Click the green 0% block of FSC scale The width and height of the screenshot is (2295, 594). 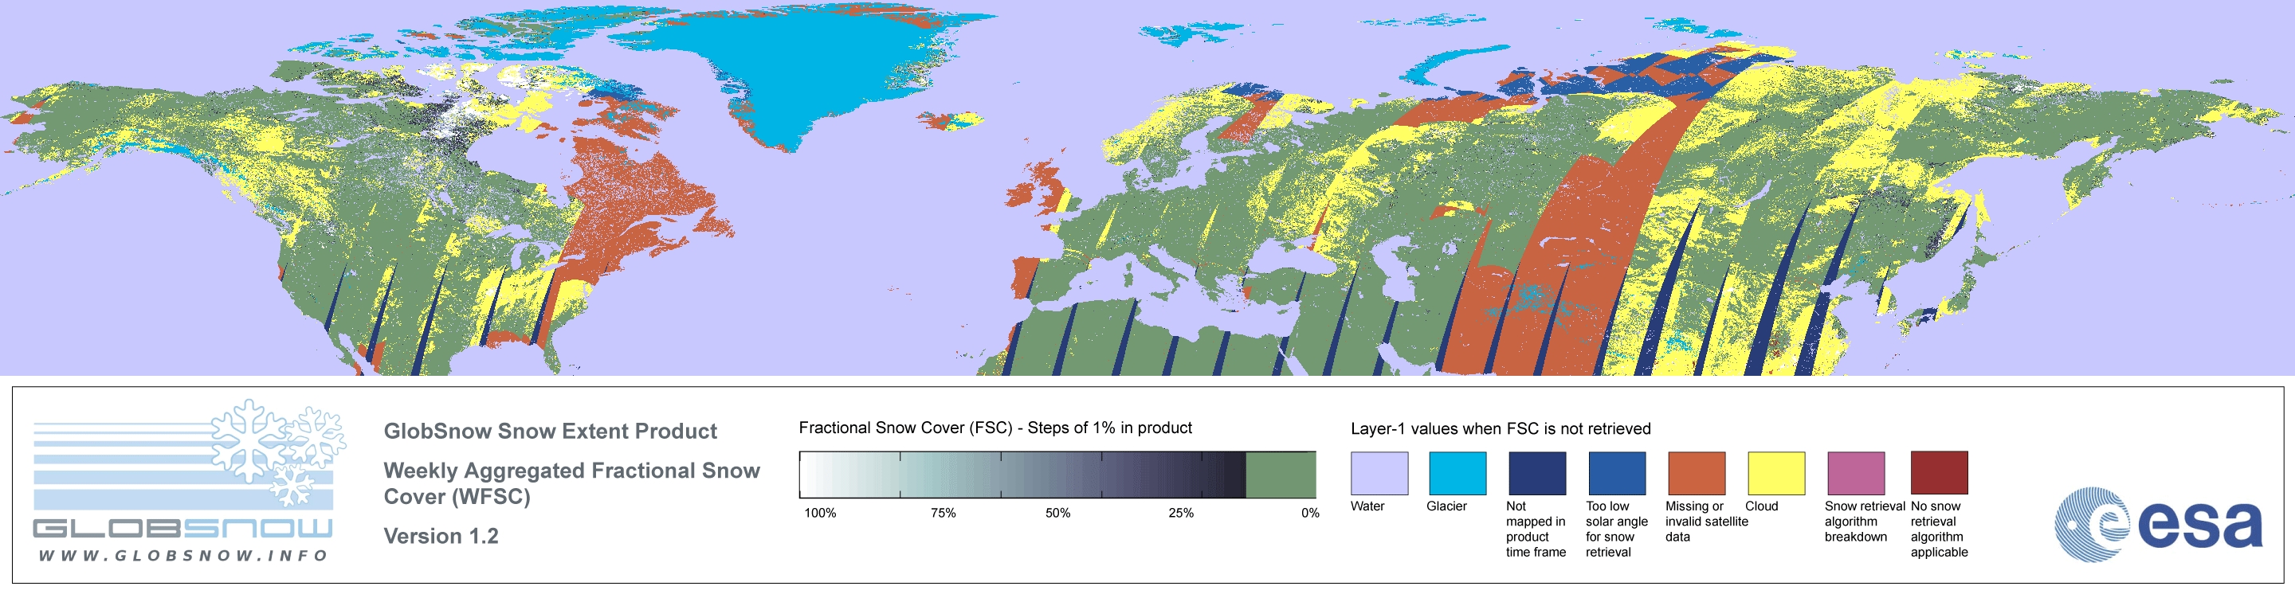click(x=1281, y=475)
